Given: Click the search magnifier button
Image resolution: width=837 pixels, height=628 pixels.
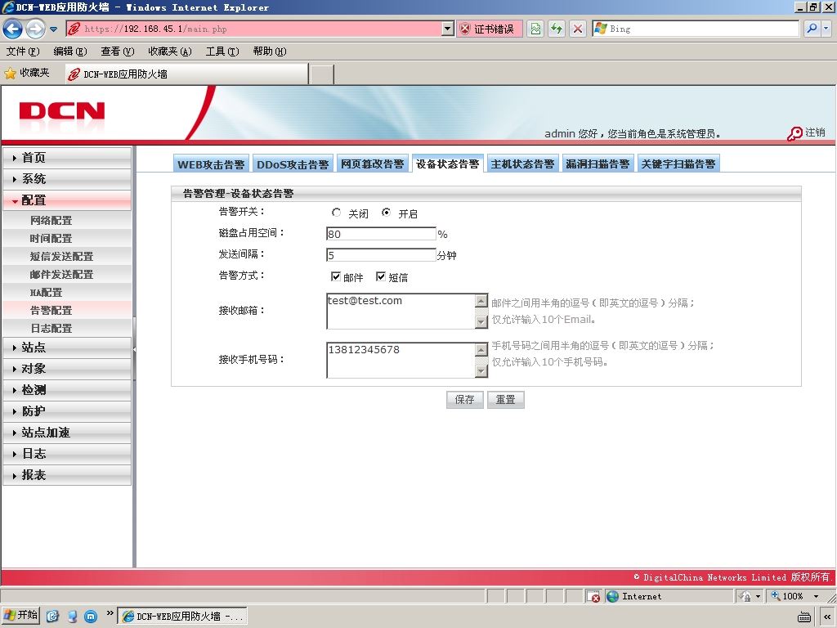Looking at the screenshot, I should click(x=812, y=29).
